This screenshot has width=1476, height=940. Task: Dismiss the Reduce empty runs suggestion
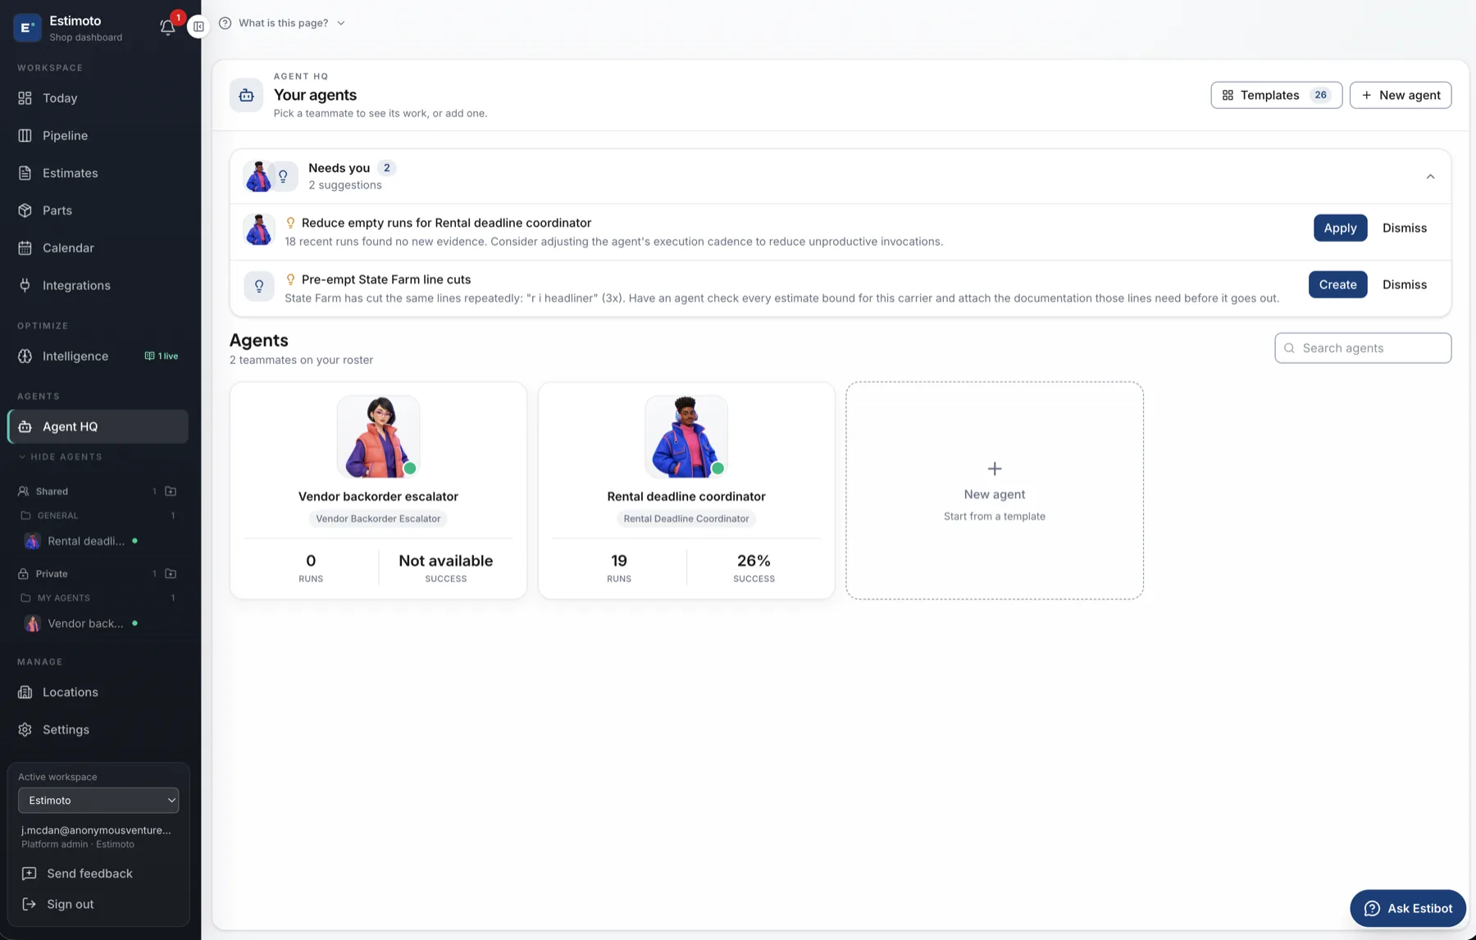(x=1405, y=228)
